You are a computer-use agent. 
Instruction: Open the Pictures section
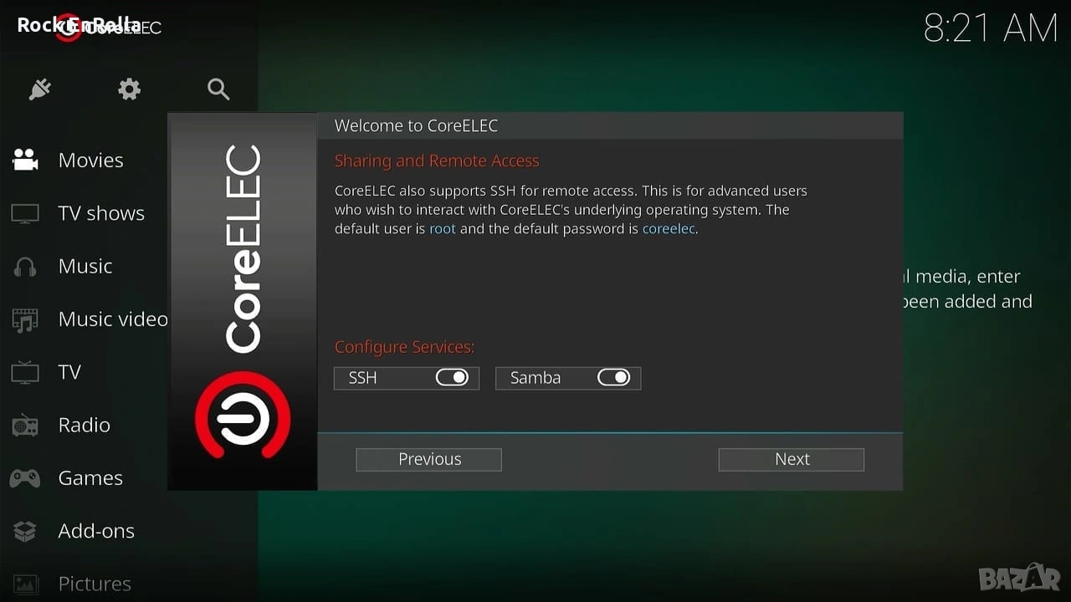[x=95, y=584]
